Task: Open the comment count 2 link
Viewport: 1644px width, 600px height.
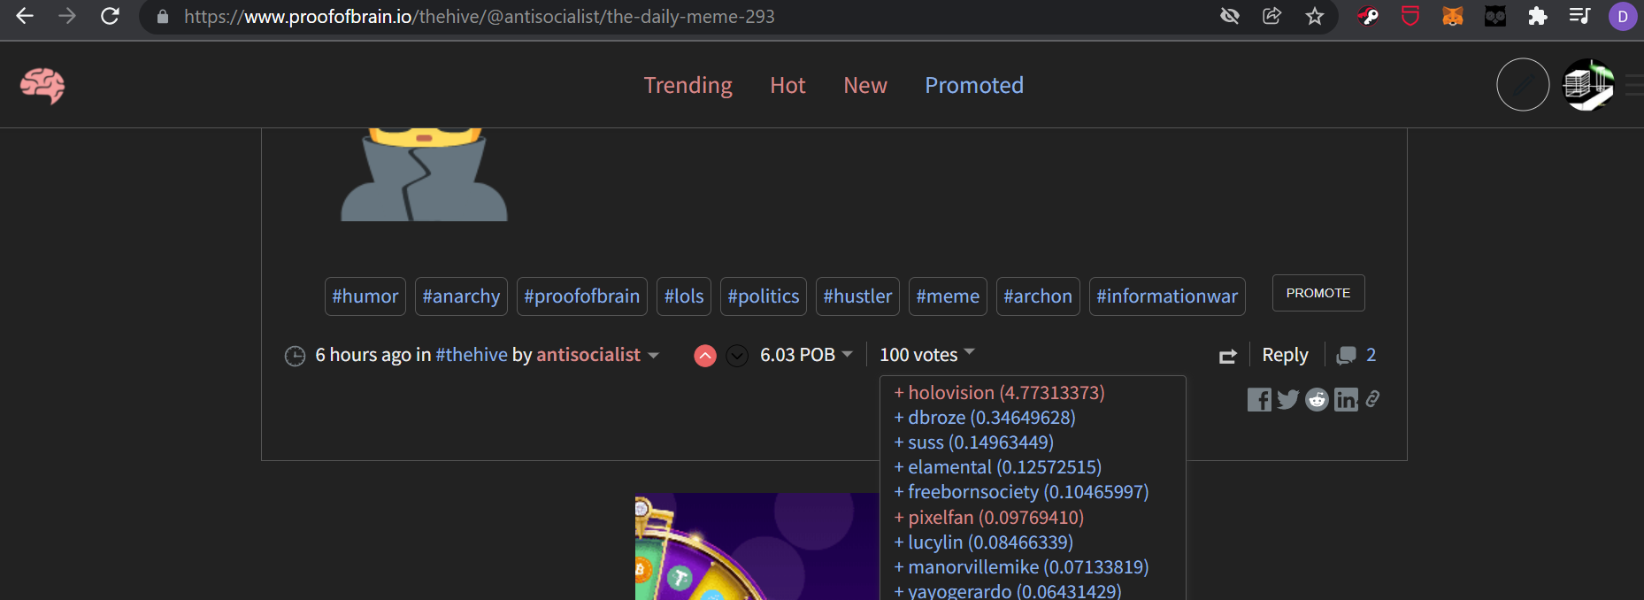Action: [1371, 355]
